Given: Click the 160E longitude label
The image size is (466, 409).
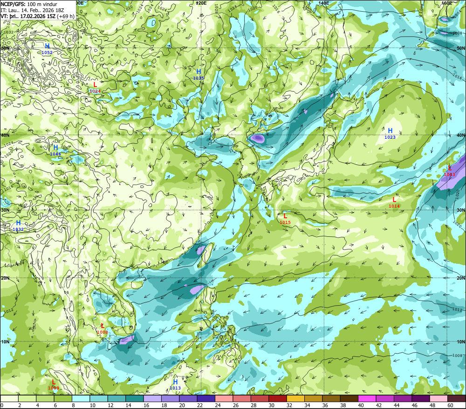Looking at the screenshot, I should click(x=447, y=3).
